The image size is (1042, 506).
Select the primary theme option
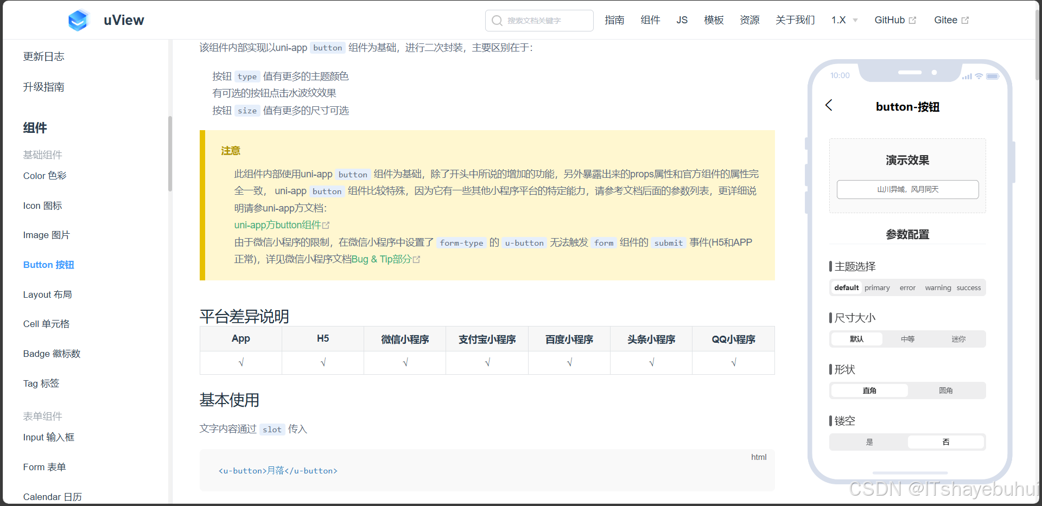pos(877,288)
